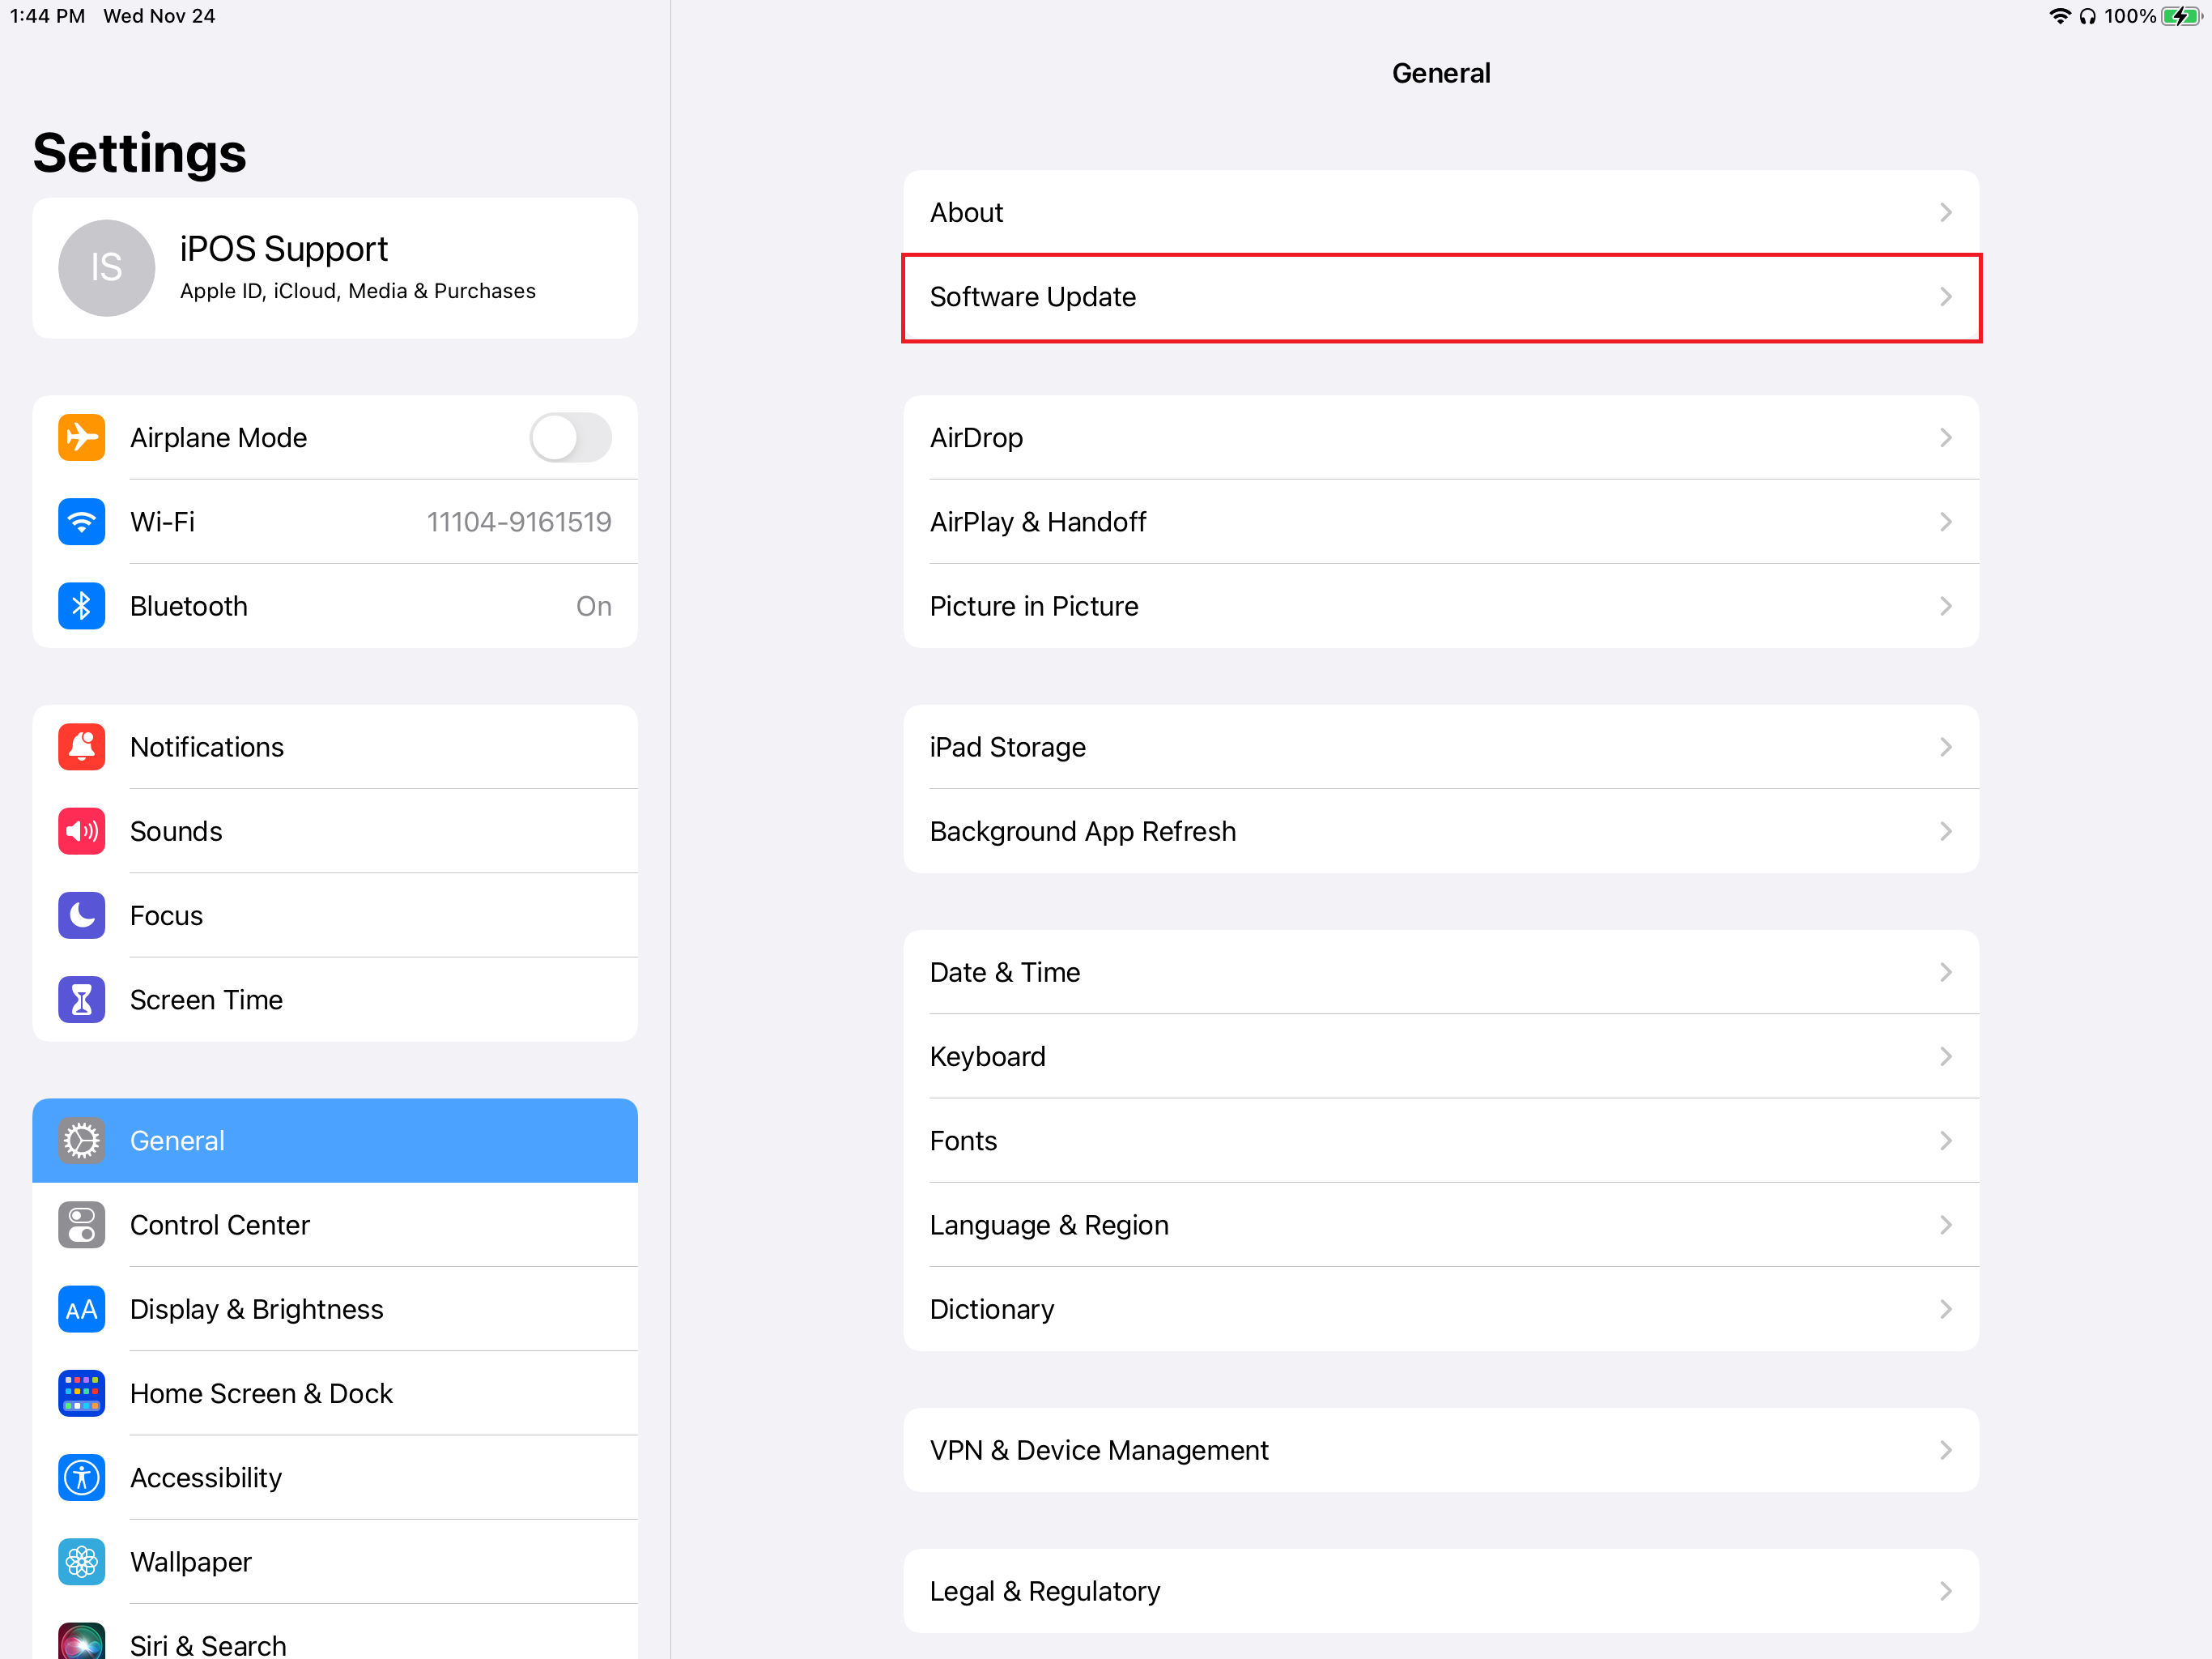Tap Bluetooth On status

point(594,605)
